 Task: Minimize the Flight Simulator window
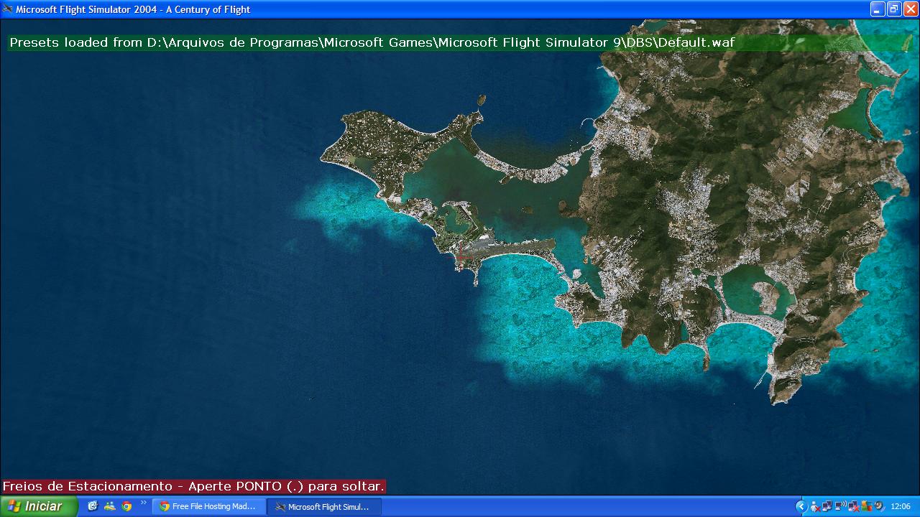(878, 9)
